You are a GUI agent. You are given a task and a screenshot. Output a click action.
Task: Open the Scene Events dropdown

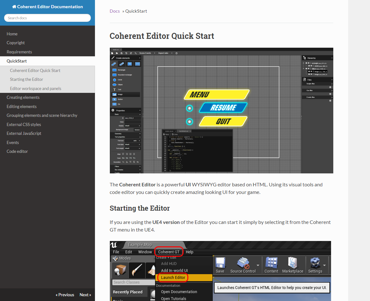tap(147, 53)
